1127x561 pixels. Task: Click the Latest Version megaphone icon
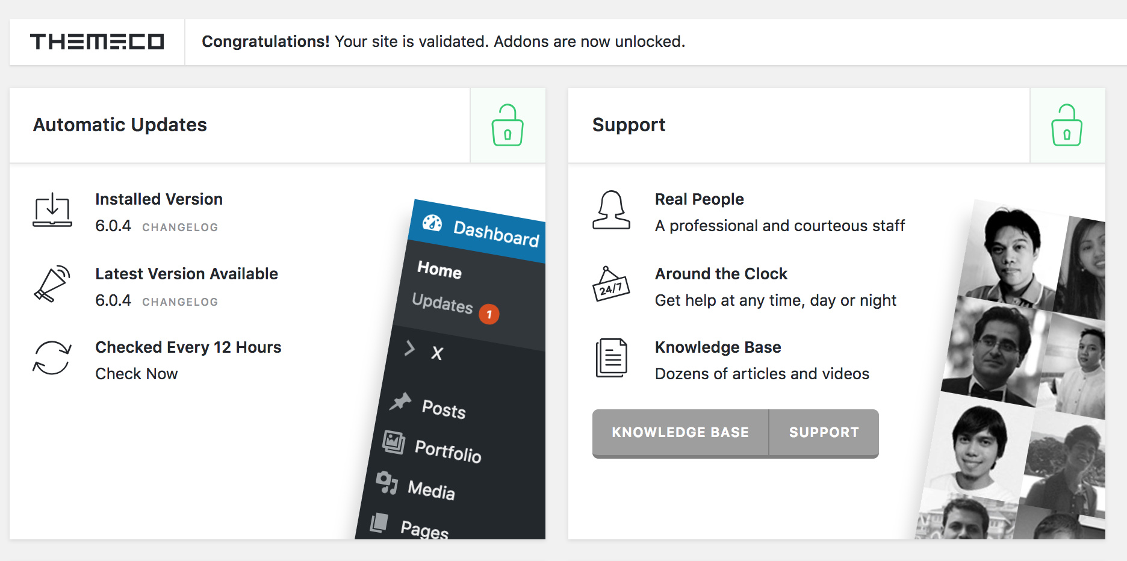52,284
